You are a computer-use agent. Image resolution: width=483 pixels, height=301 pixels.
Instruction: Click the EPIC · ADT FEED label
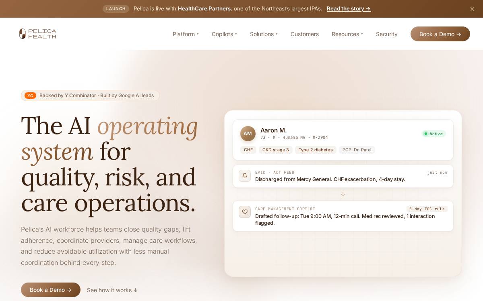click(275, 173)
